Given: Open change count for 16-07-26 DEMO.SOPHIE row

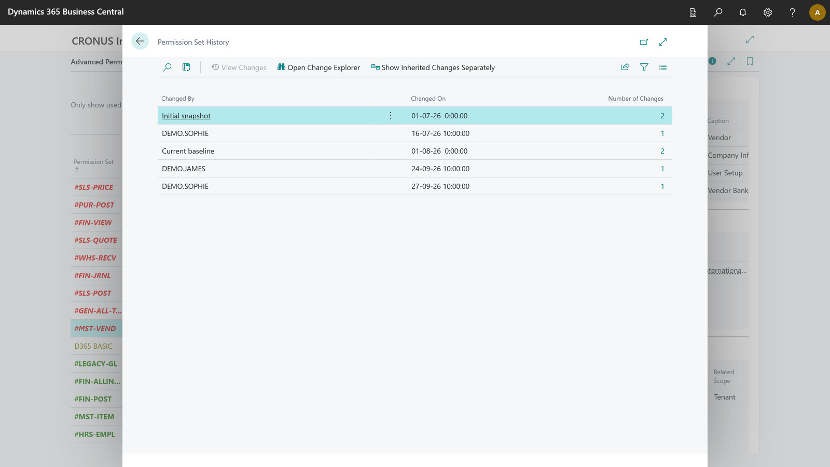Looking at the screenshot, I should pos(662,133).
